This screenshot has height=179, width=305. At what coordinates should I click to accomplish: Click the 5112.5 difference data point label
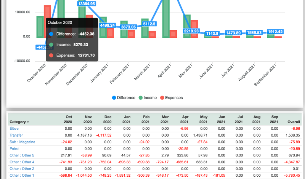pos(149,24)
